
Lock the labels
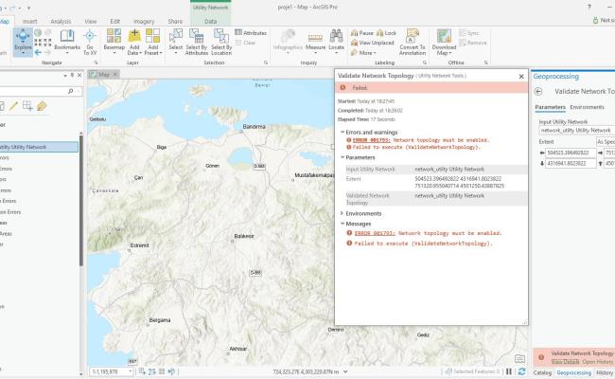click(386, 33)
